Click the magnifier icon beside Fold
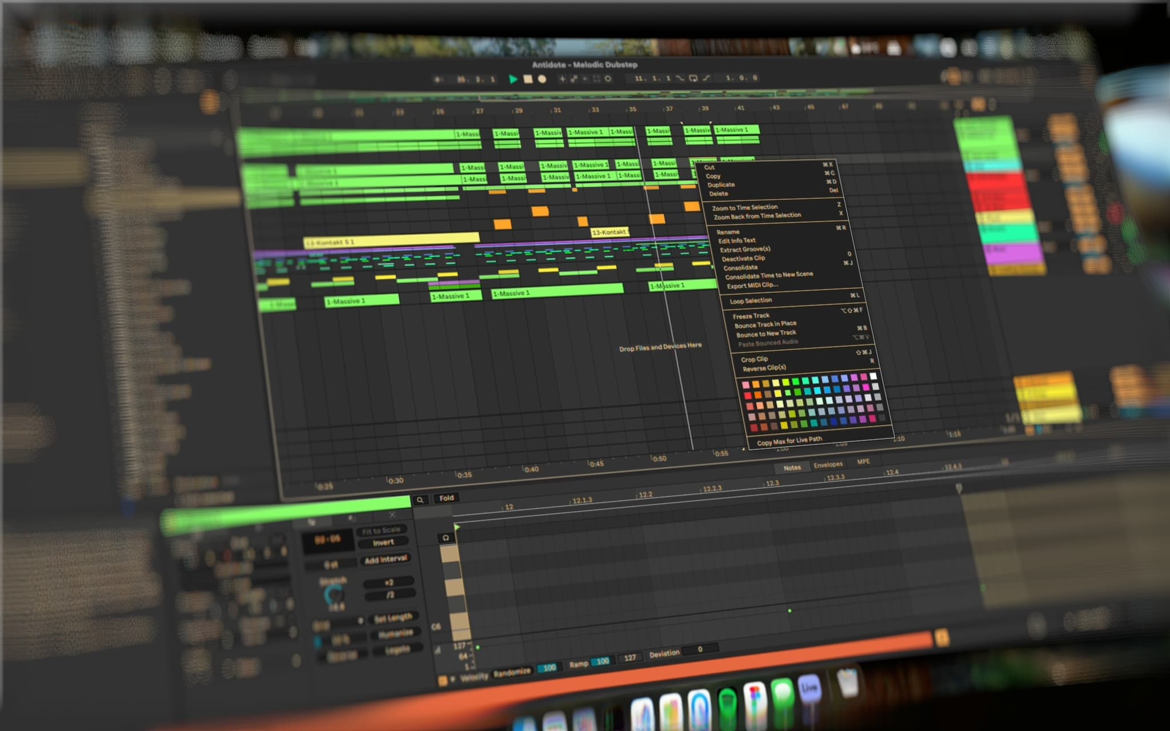The width and height of the screenshot is (1170, 731). 420,500
